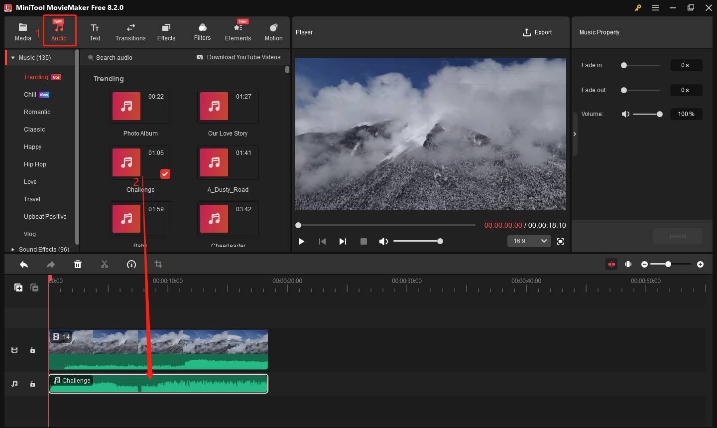Image resolution: width=717 pixels, height=428 pixels.
Task: Lock the video track
Action: point(32,350)
